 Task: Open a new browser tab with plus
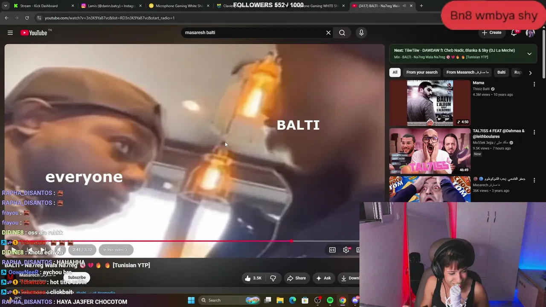click(x=421, y=6)
